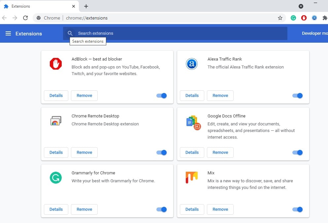Disable the Google Docs Offline toggle
This screenshot has height=223, width=328.
(297, 153)
